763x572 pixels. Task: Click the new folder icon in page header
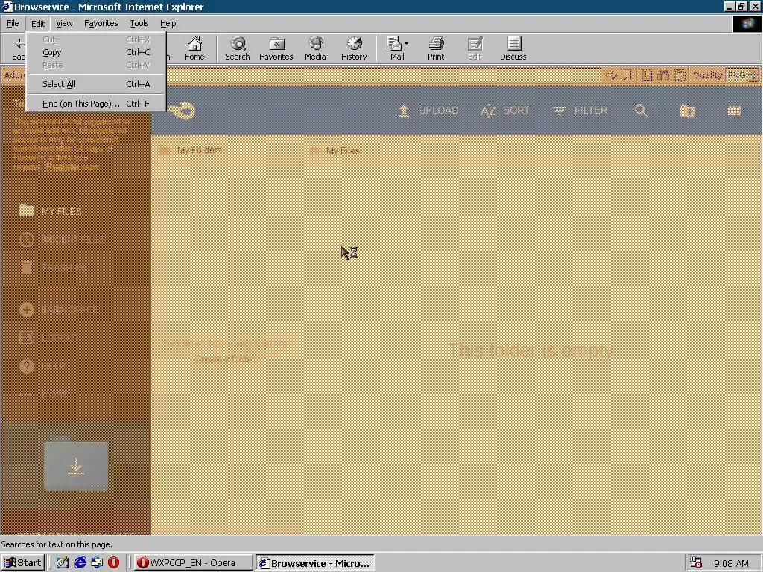pyautogui.click(x=687, y=111)
